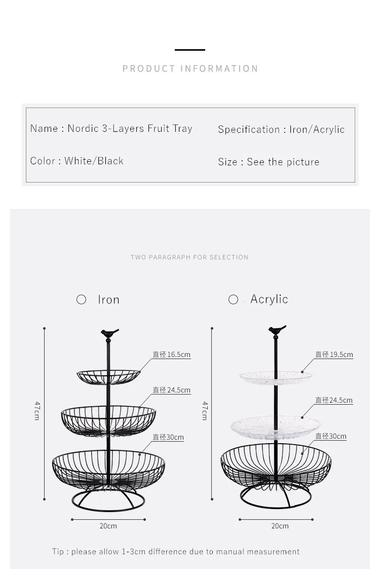Screen dimensions: 380x569
Task: Click the Color White/Black text
Action: pos(77,161)
